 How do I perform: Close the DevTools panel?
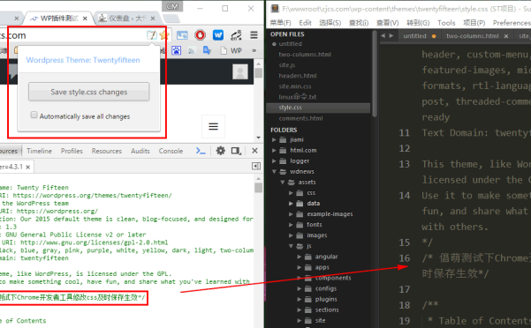coord(254,151)
